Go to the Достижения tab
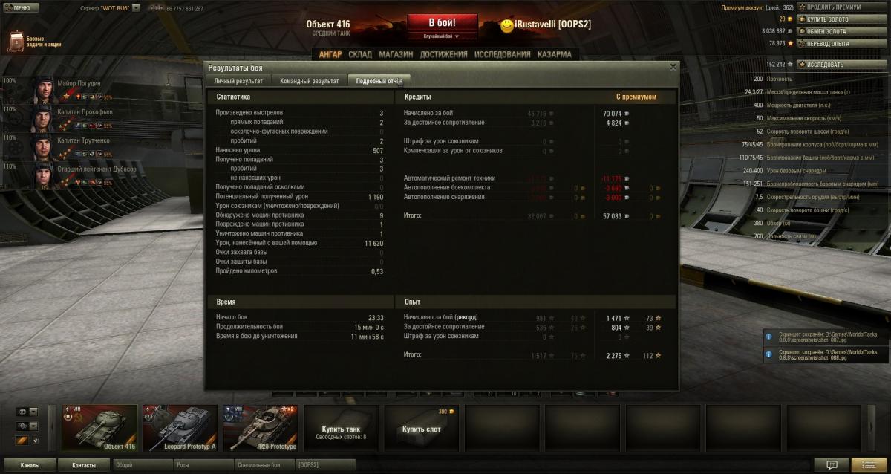Image resolution: width=891 pixels, height=474 pixels. tap(443, 54)
